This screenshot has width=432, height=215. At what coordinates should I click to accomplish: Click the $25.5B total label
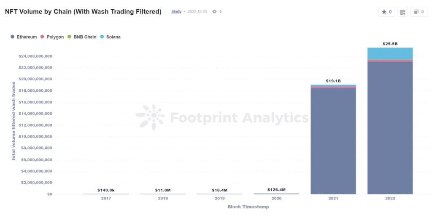[x=390, y=44]
